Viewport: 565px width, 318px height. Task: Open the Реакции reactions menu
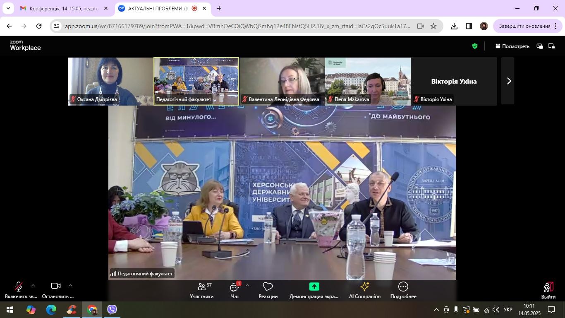[x=268, y=290]
